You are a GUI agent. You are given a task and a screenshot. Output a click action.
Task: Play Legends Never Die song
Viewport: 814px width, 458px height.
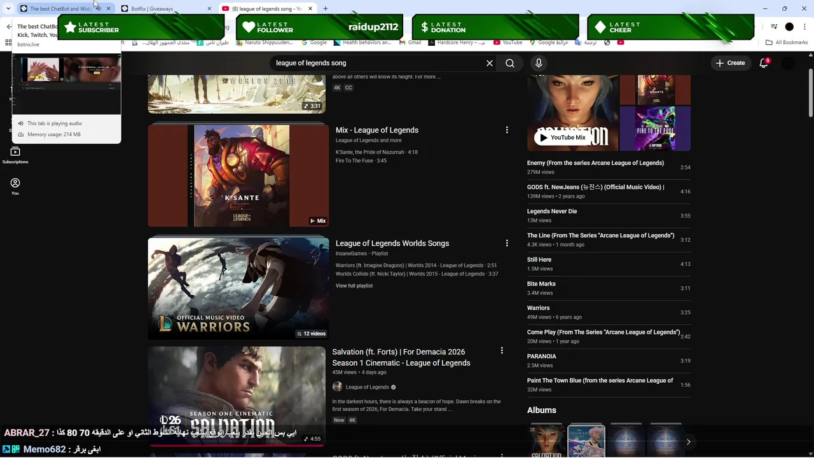[x=609, y=216]
